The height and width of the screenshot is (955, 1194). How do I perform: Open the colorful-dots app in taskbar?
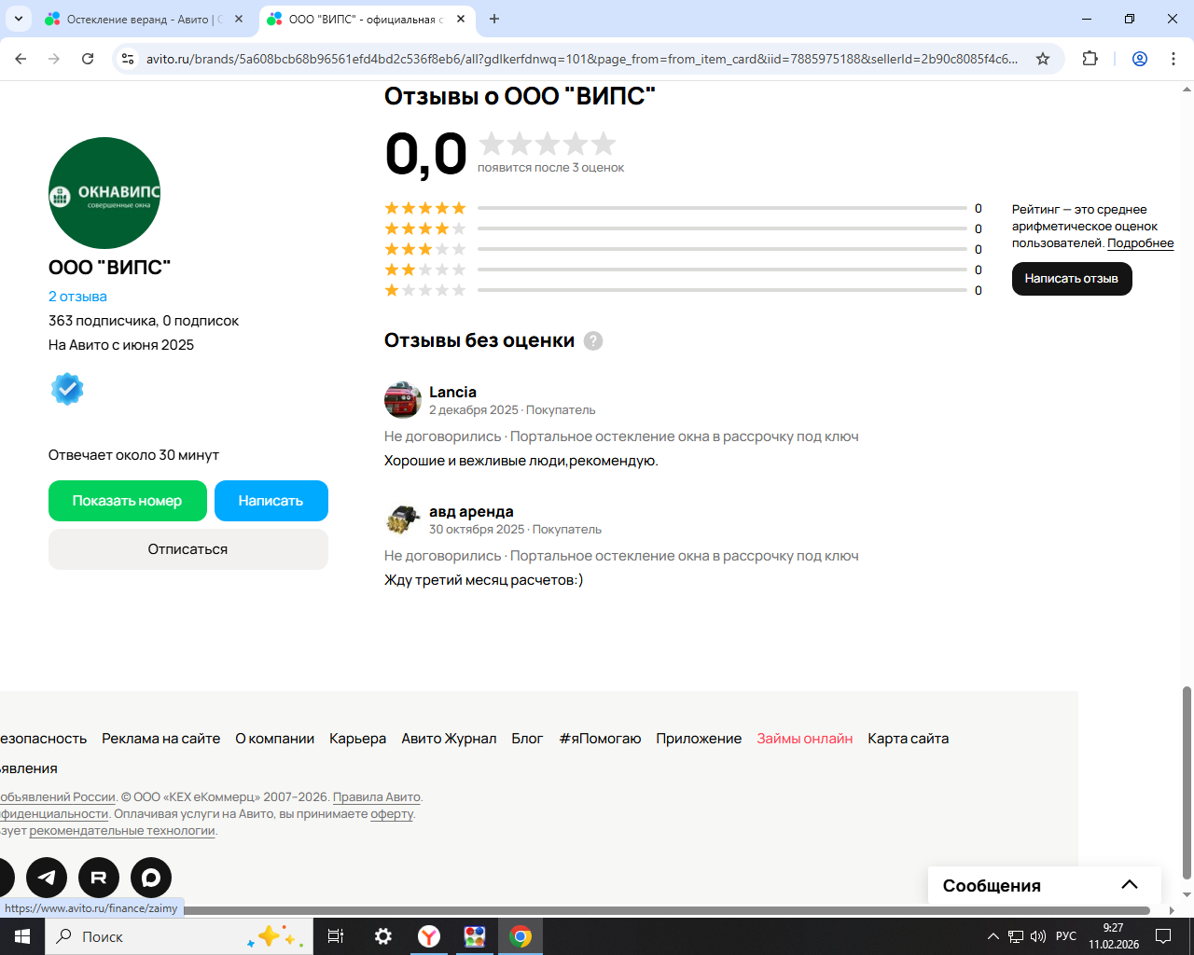pyautogui.click(x=475, y=936)
